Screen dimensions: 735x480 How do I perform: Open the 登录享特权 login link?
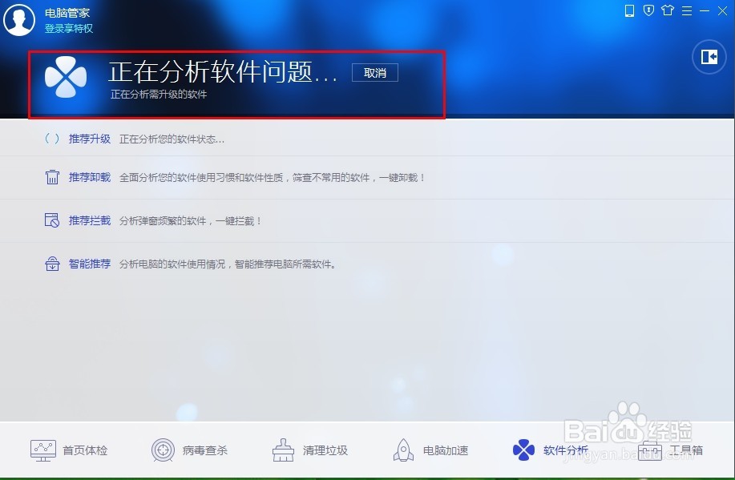69,29
